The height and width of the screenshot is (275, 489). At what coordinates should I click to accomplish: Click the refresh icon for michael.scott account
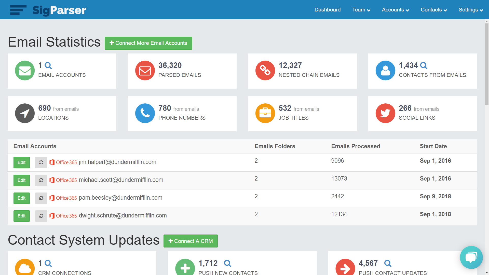41,180
